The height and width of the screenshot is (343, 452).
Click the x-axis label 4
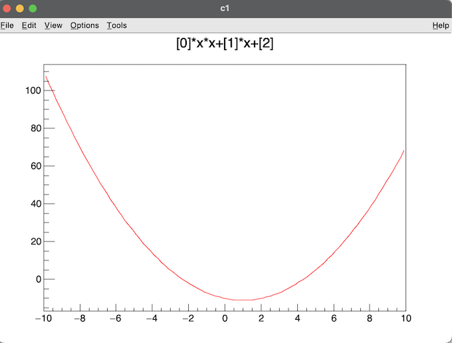point(298,318)
